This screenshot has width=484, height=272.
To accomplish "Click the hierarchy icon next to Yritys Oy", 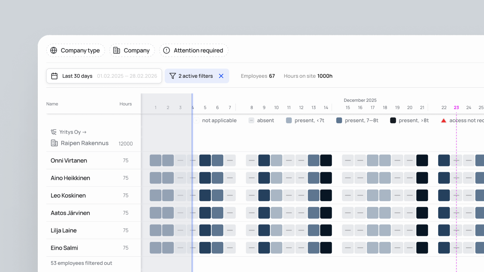I will tap(54, 132).
